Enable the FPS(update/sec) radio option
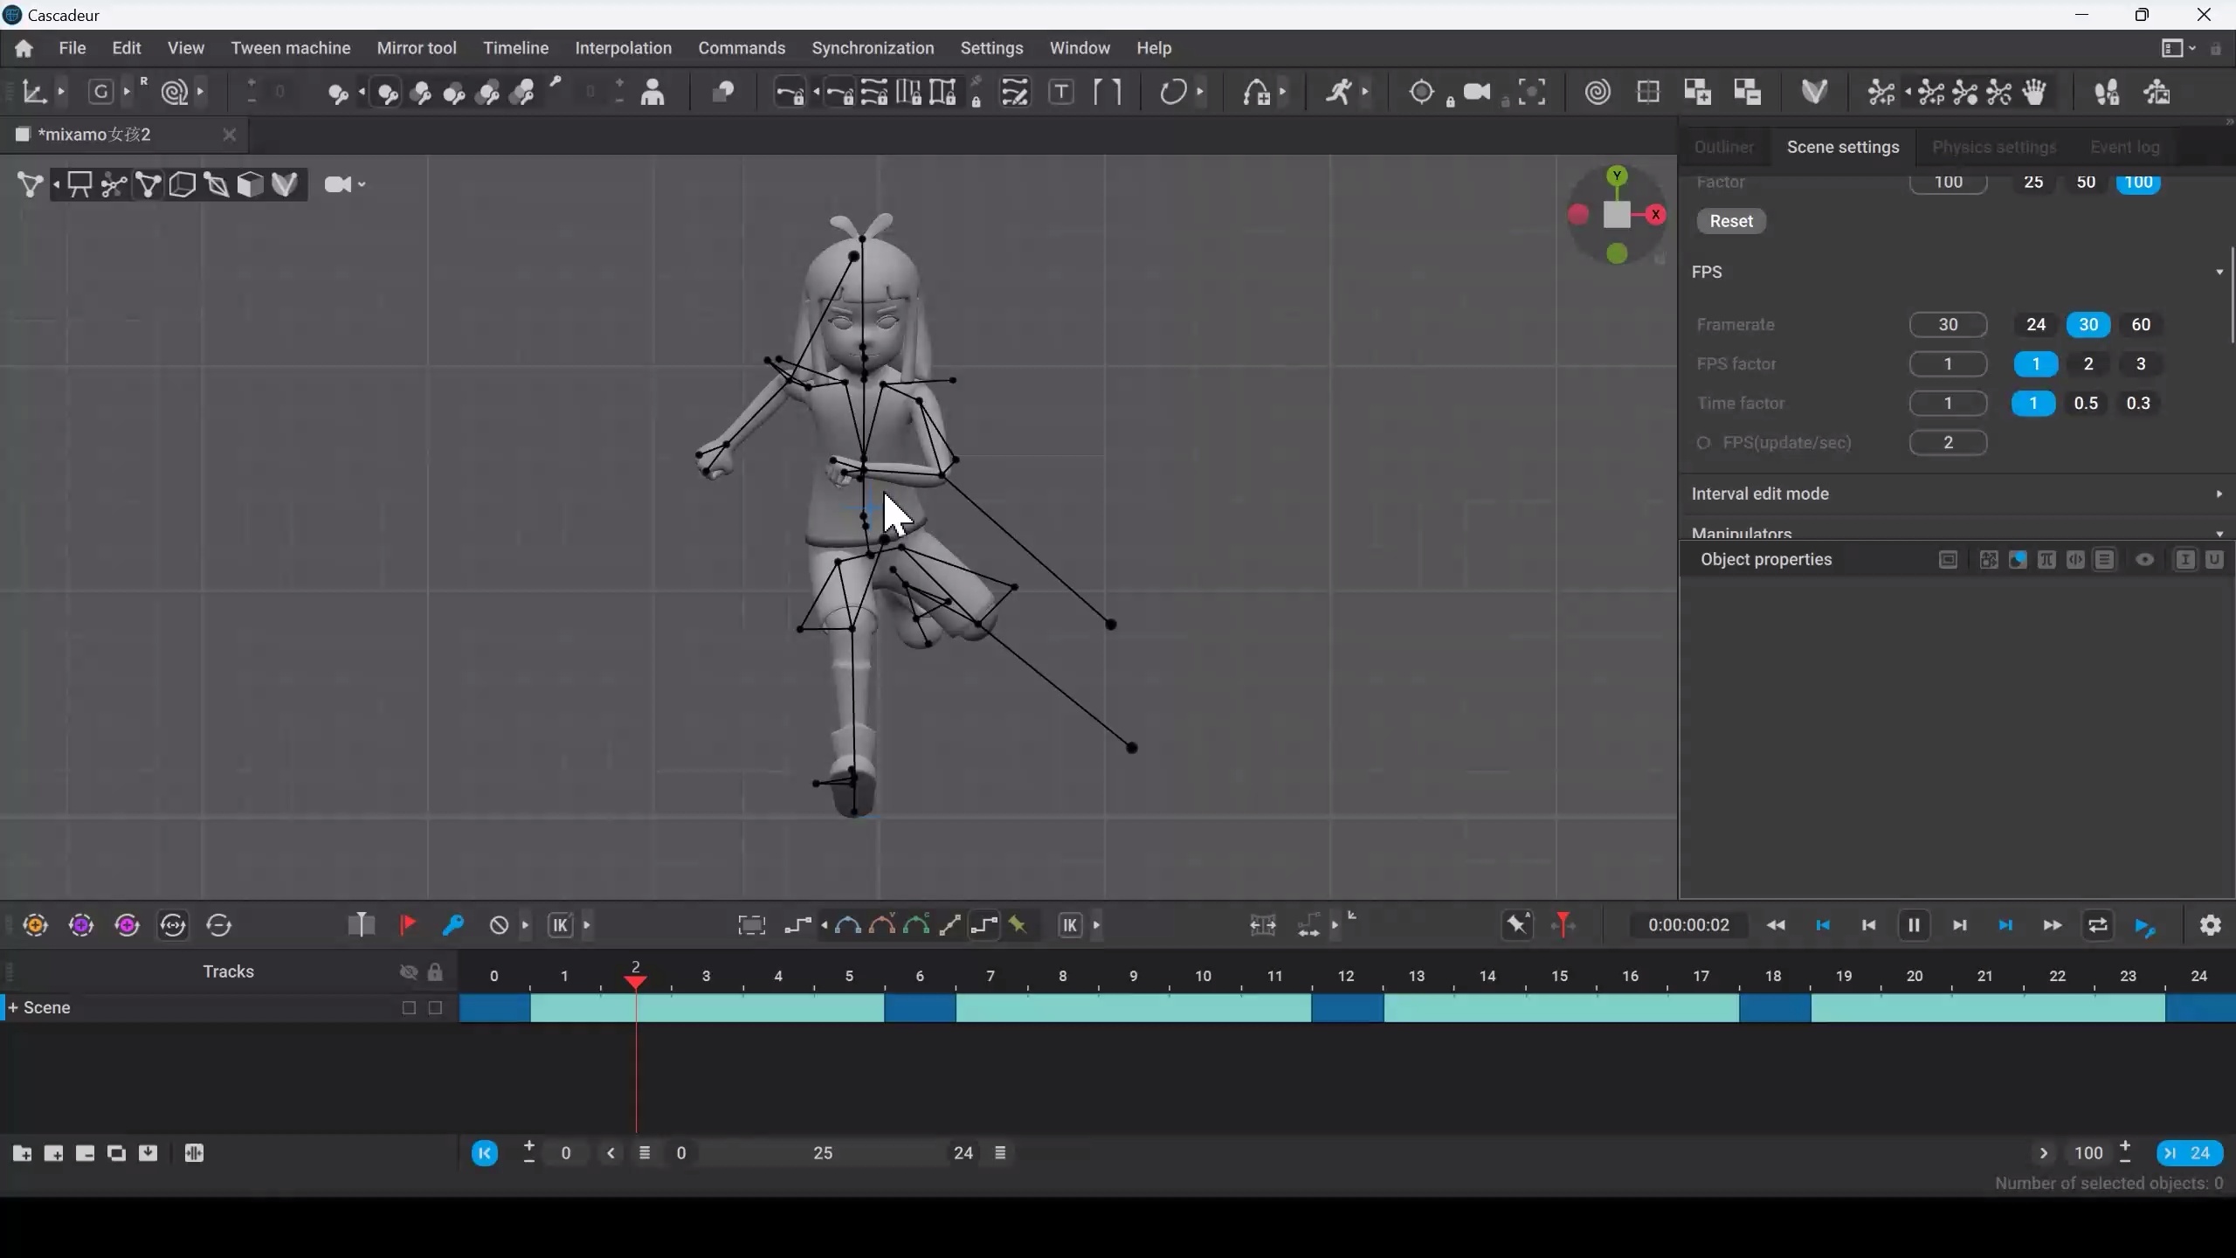The width and height of the screenshot is (2236, 1258). tap(1703, 443)
